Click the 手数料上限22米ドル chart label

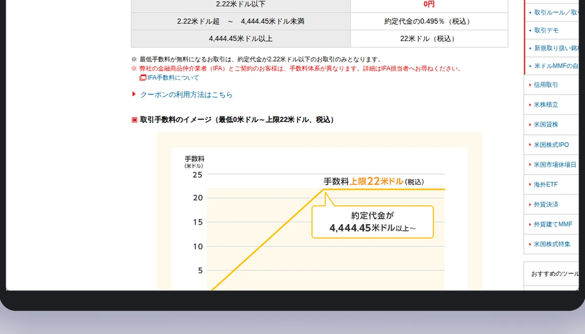374,181
